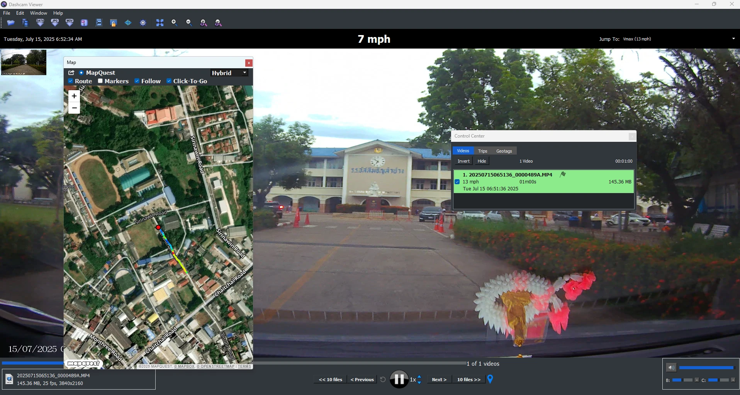Switch to the Trips tab

click(x=483, y=151)
